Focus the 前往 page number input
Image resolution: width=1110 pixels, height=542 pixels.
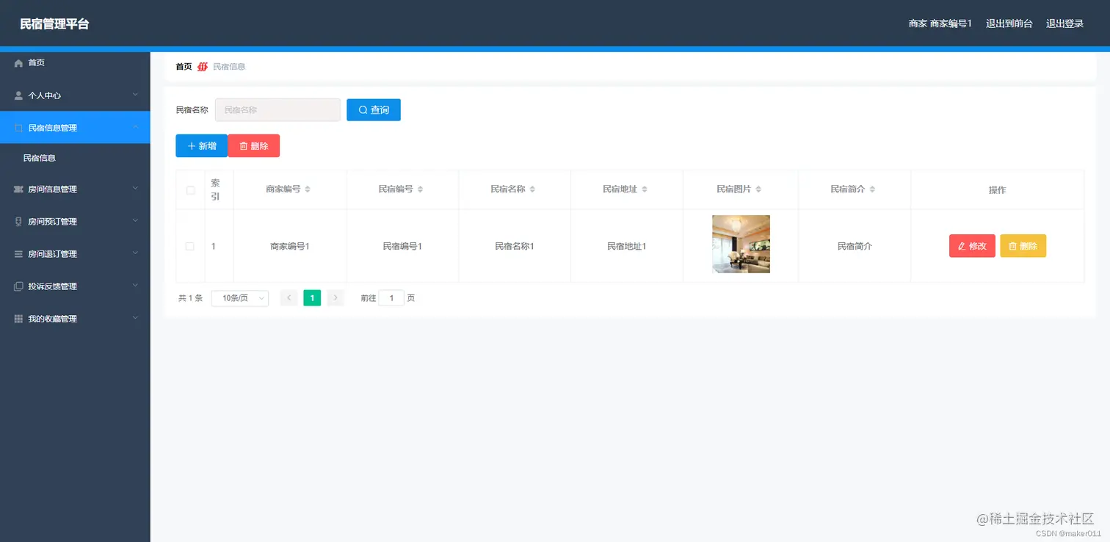point(391,298)
